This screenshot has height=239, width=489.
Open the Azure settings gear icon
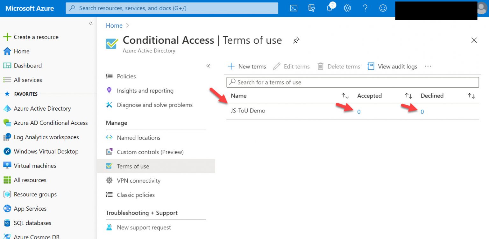[347, 9]
